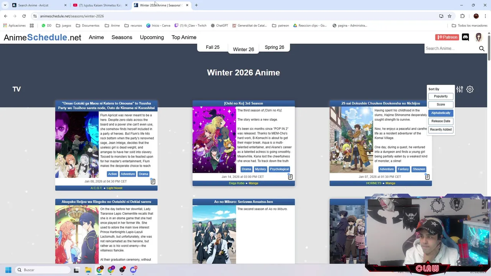Switch to the Spring 26 season tab

[x=274, y=48]
